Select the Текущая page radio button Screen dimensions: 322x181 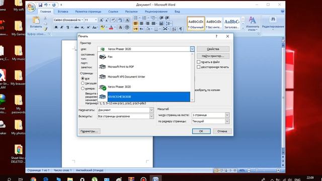pyautogui.click(x=83, y=83)
